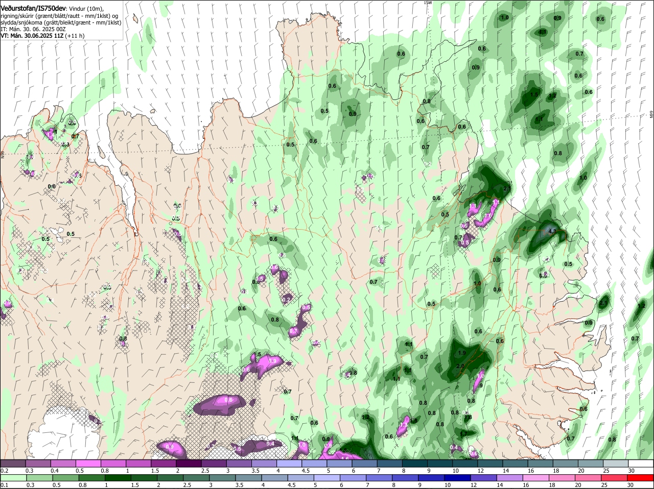Click the 2.0 precipitation value on the map
The width and height of the screenshot is (654, 489).
[460, 366]
